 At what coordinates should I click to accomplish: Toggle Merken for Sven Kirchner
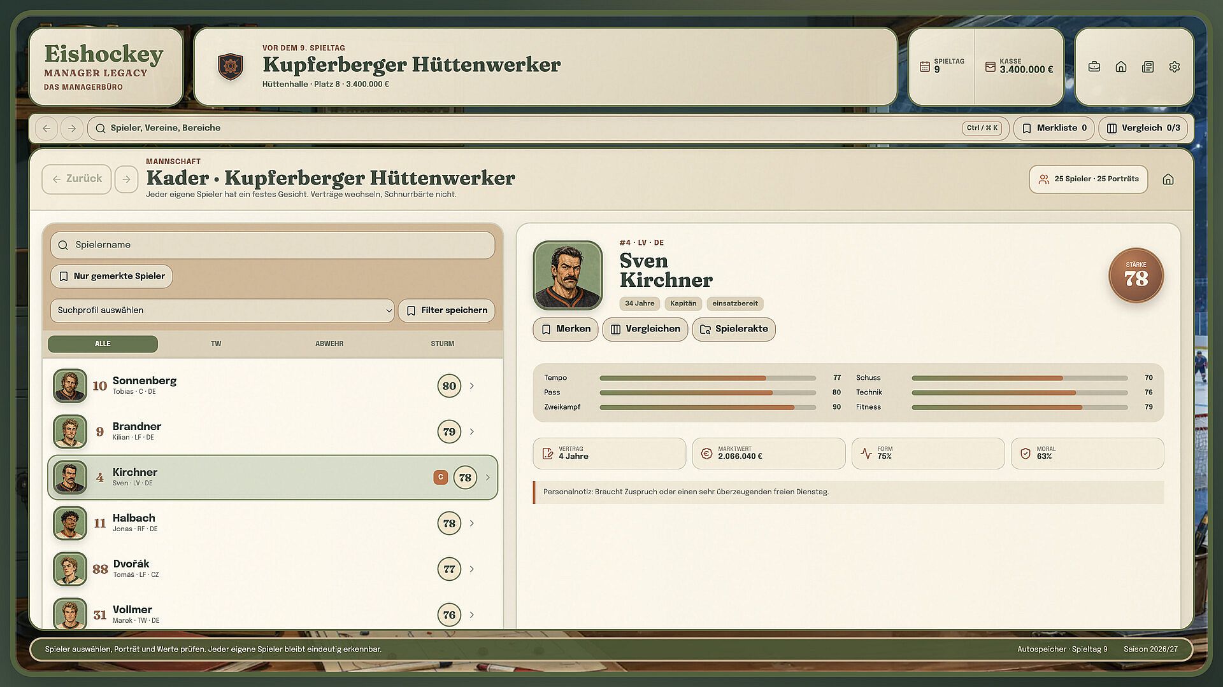pyautogui.click(x=566, y=329)
